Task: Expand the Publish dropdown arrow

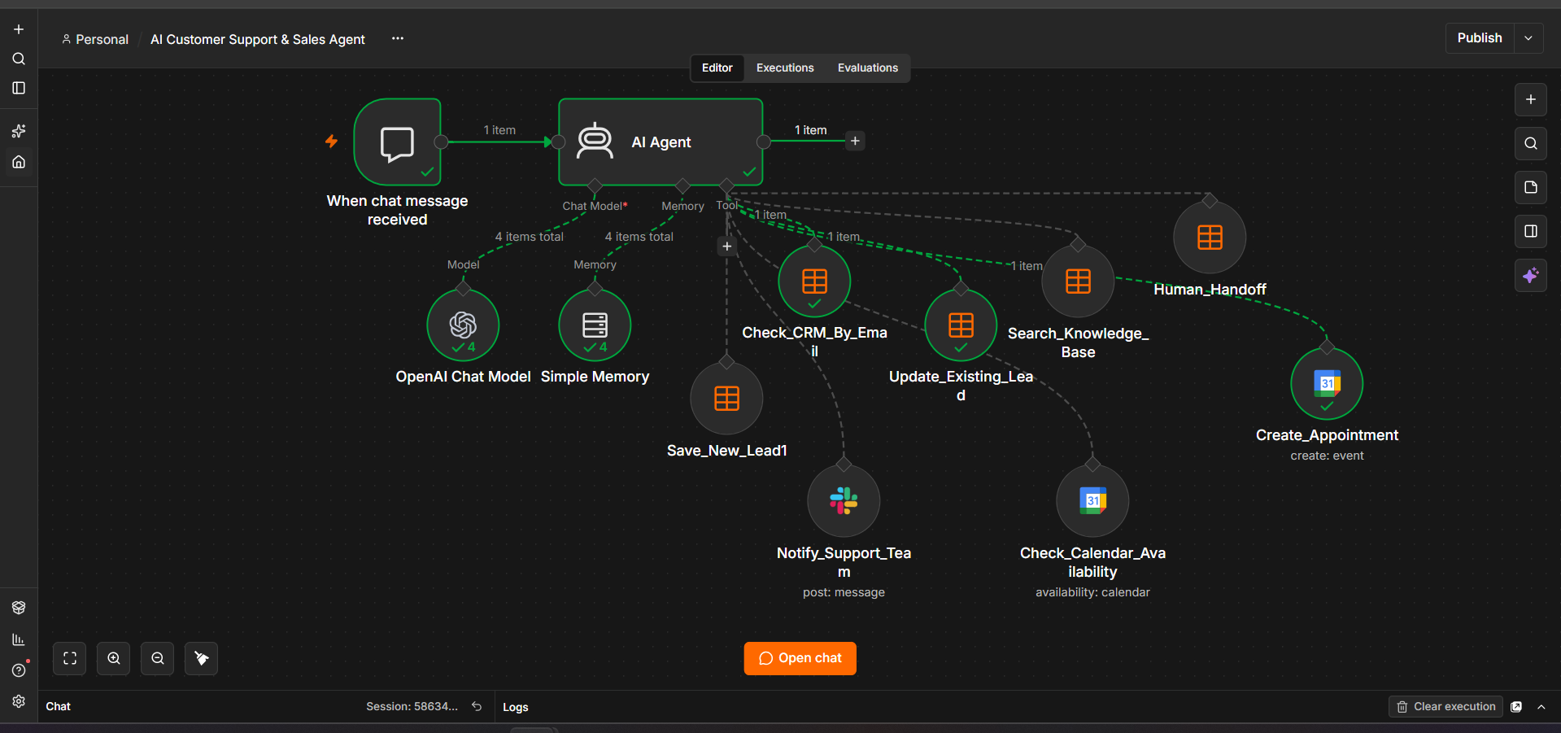Action: pos(1528,38)
